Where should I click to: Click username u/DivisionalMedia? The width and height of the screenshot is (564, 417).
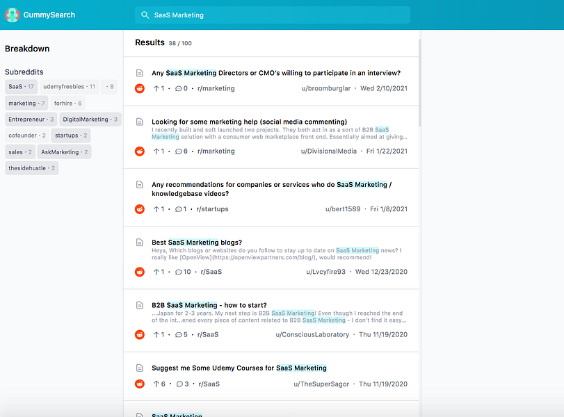click(329, 152)
